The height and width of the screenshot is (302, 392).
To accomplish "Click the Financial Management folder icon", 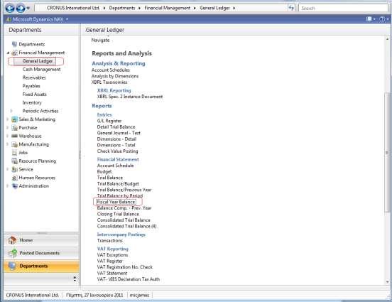I will pos(14,53).
